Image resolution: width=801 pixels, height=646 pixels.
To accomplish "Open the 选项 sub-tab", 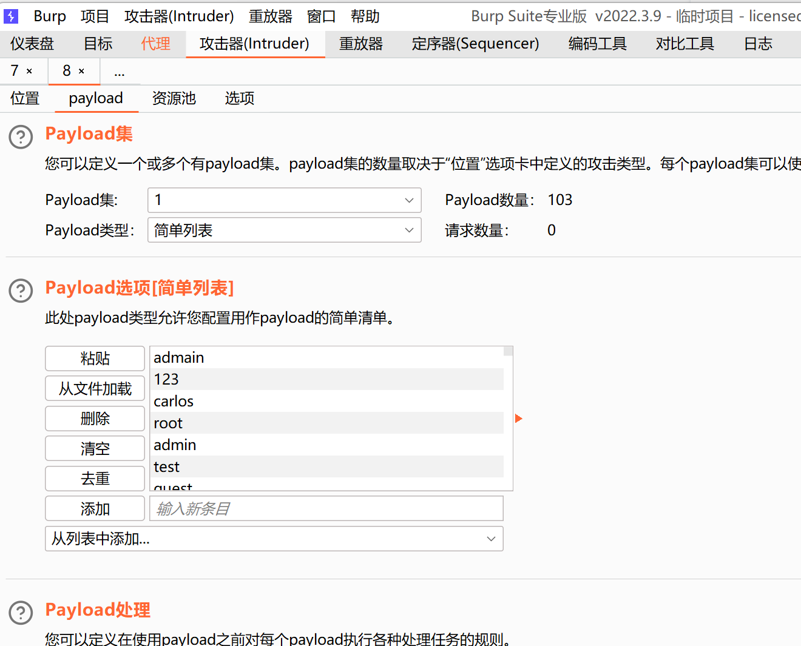I will 240,98.
